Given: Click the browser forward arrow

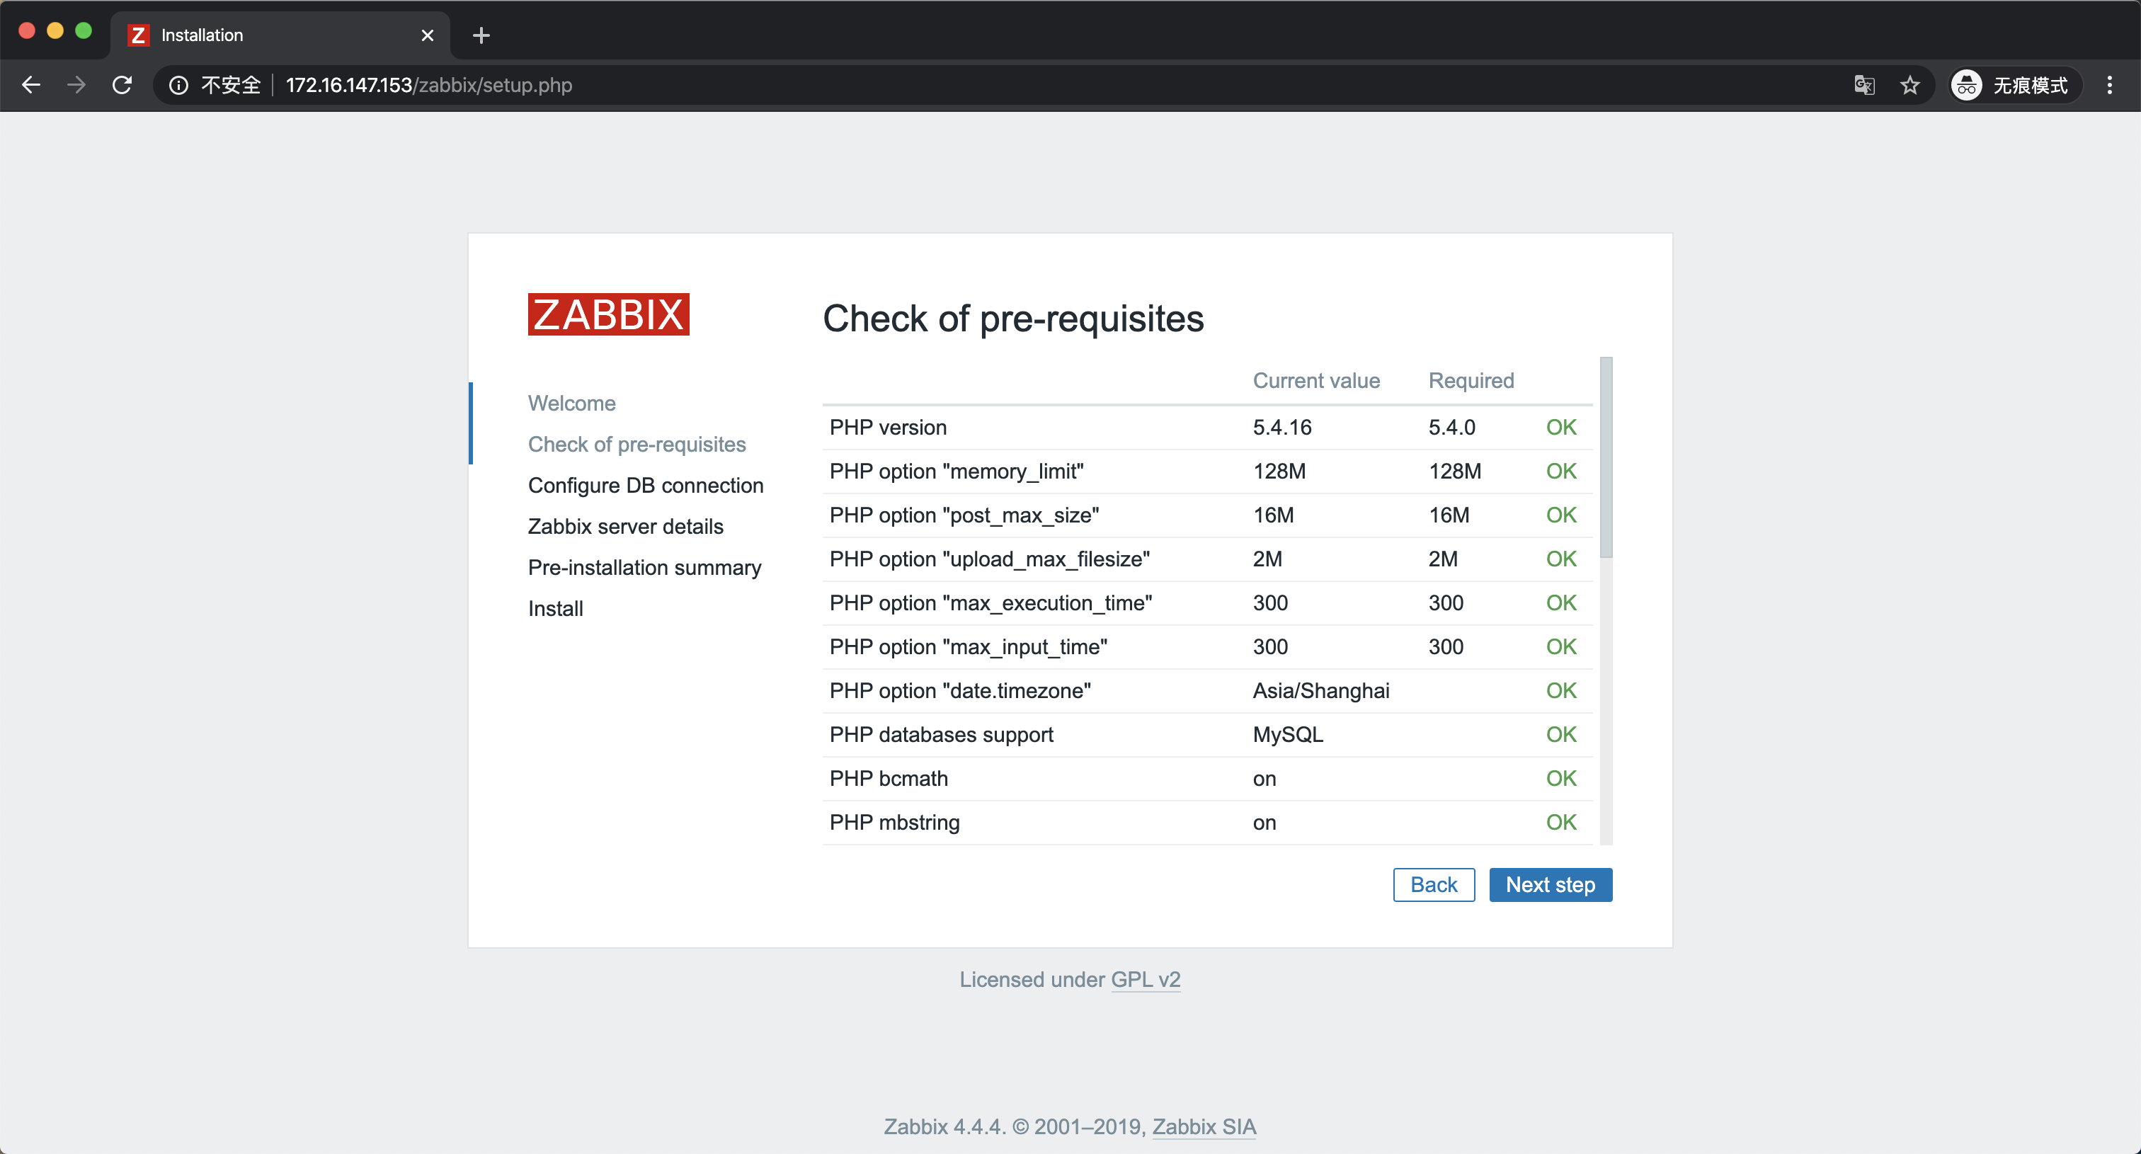Looking at the screenshot, I should (76, 85).
